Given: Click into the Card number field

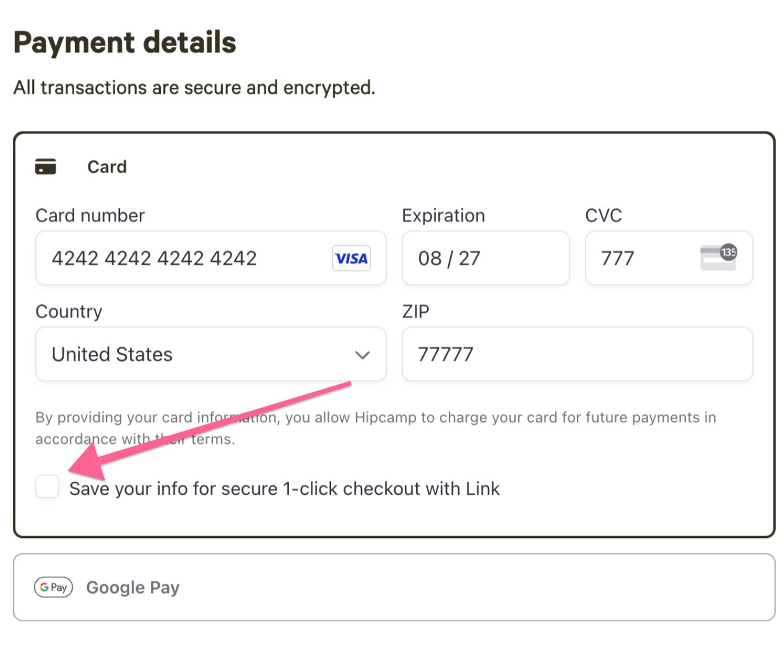Looking at the screenshot, I should (x=211, y=258).
